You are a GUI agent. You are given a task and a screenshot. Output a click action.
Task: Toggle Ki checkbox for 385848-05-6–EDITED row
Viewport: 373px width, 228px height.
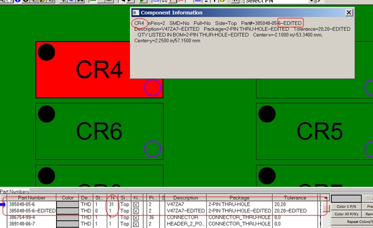tap(136, 211)
